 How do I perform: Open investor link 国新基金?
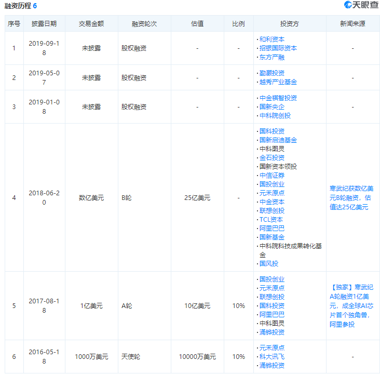(x=272, y=237)
